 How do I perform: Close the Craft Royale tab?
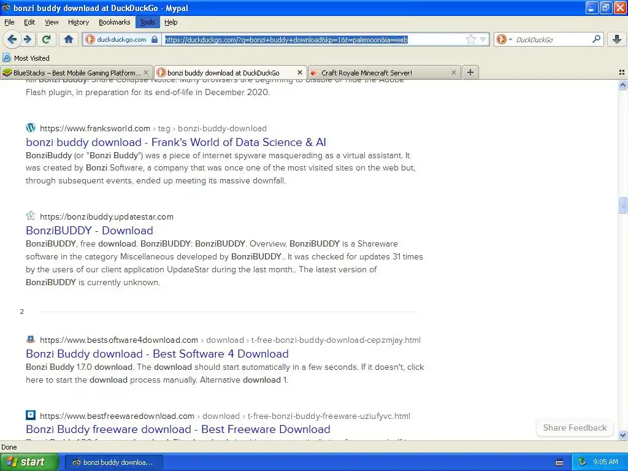point(453,72)
